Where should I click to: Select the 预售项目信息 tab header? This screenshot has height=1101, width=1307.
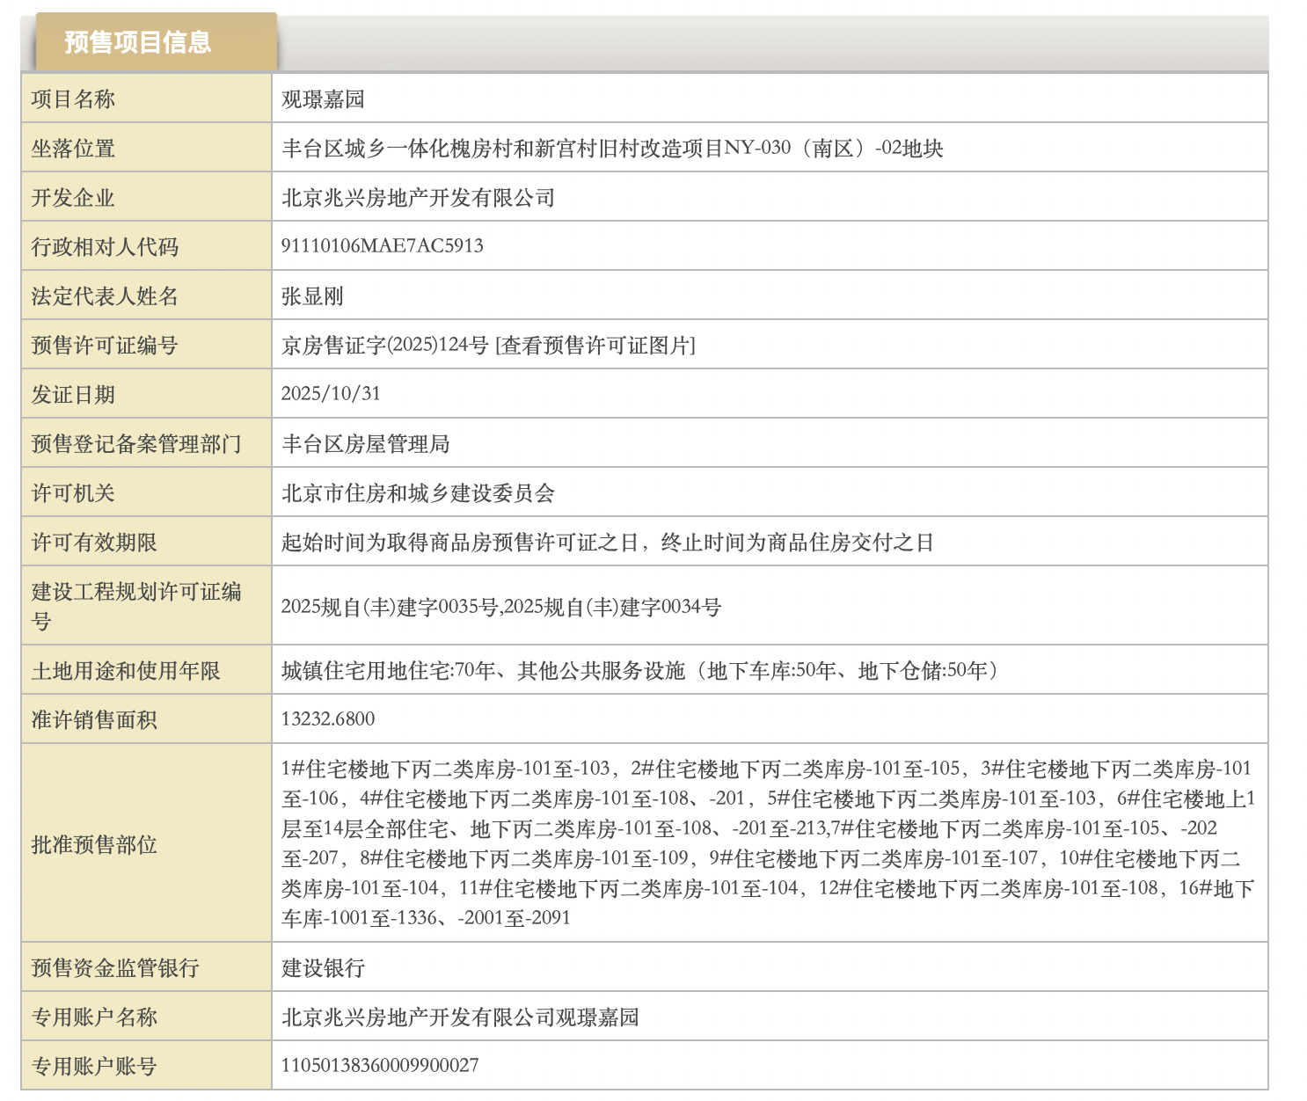[138, 42]
